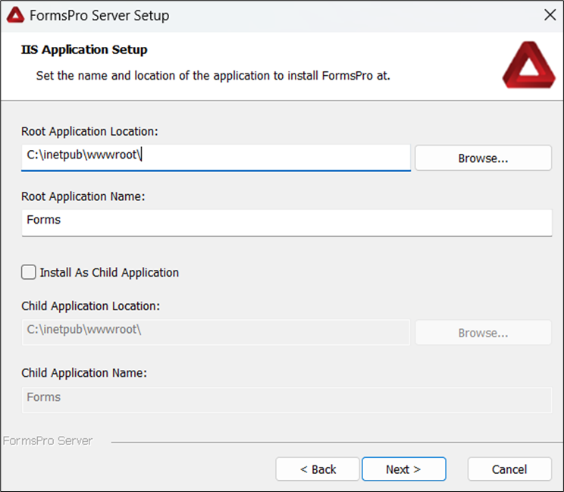Cancel the FormsPro installation
The width and height of the screenshot is (564, 492).
509,469
